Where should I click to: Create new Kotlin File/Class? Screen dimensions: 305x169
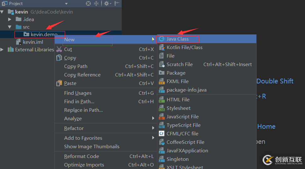207,47
